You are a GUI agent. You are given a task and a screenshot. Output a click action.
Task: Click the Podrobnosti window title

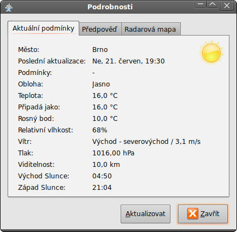click(110, 7)
